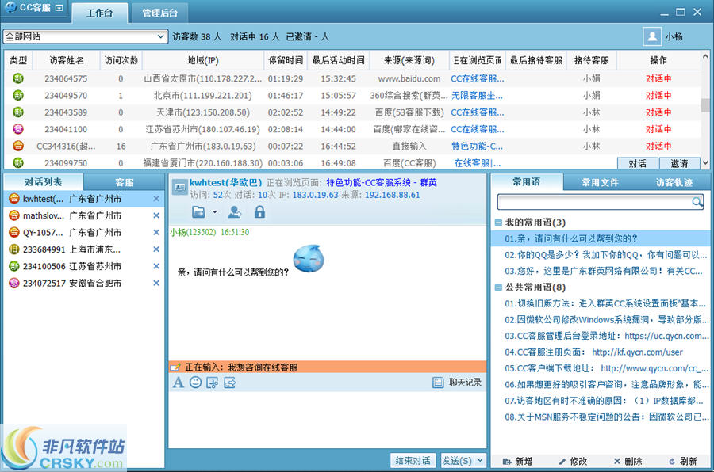714x472 pixels.
Task: Select public phrase 04.CC客服注册页面
Action: 593,352
